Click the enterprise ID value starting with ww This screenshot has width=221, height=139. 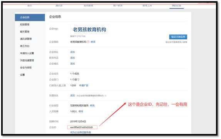[82, 127]
